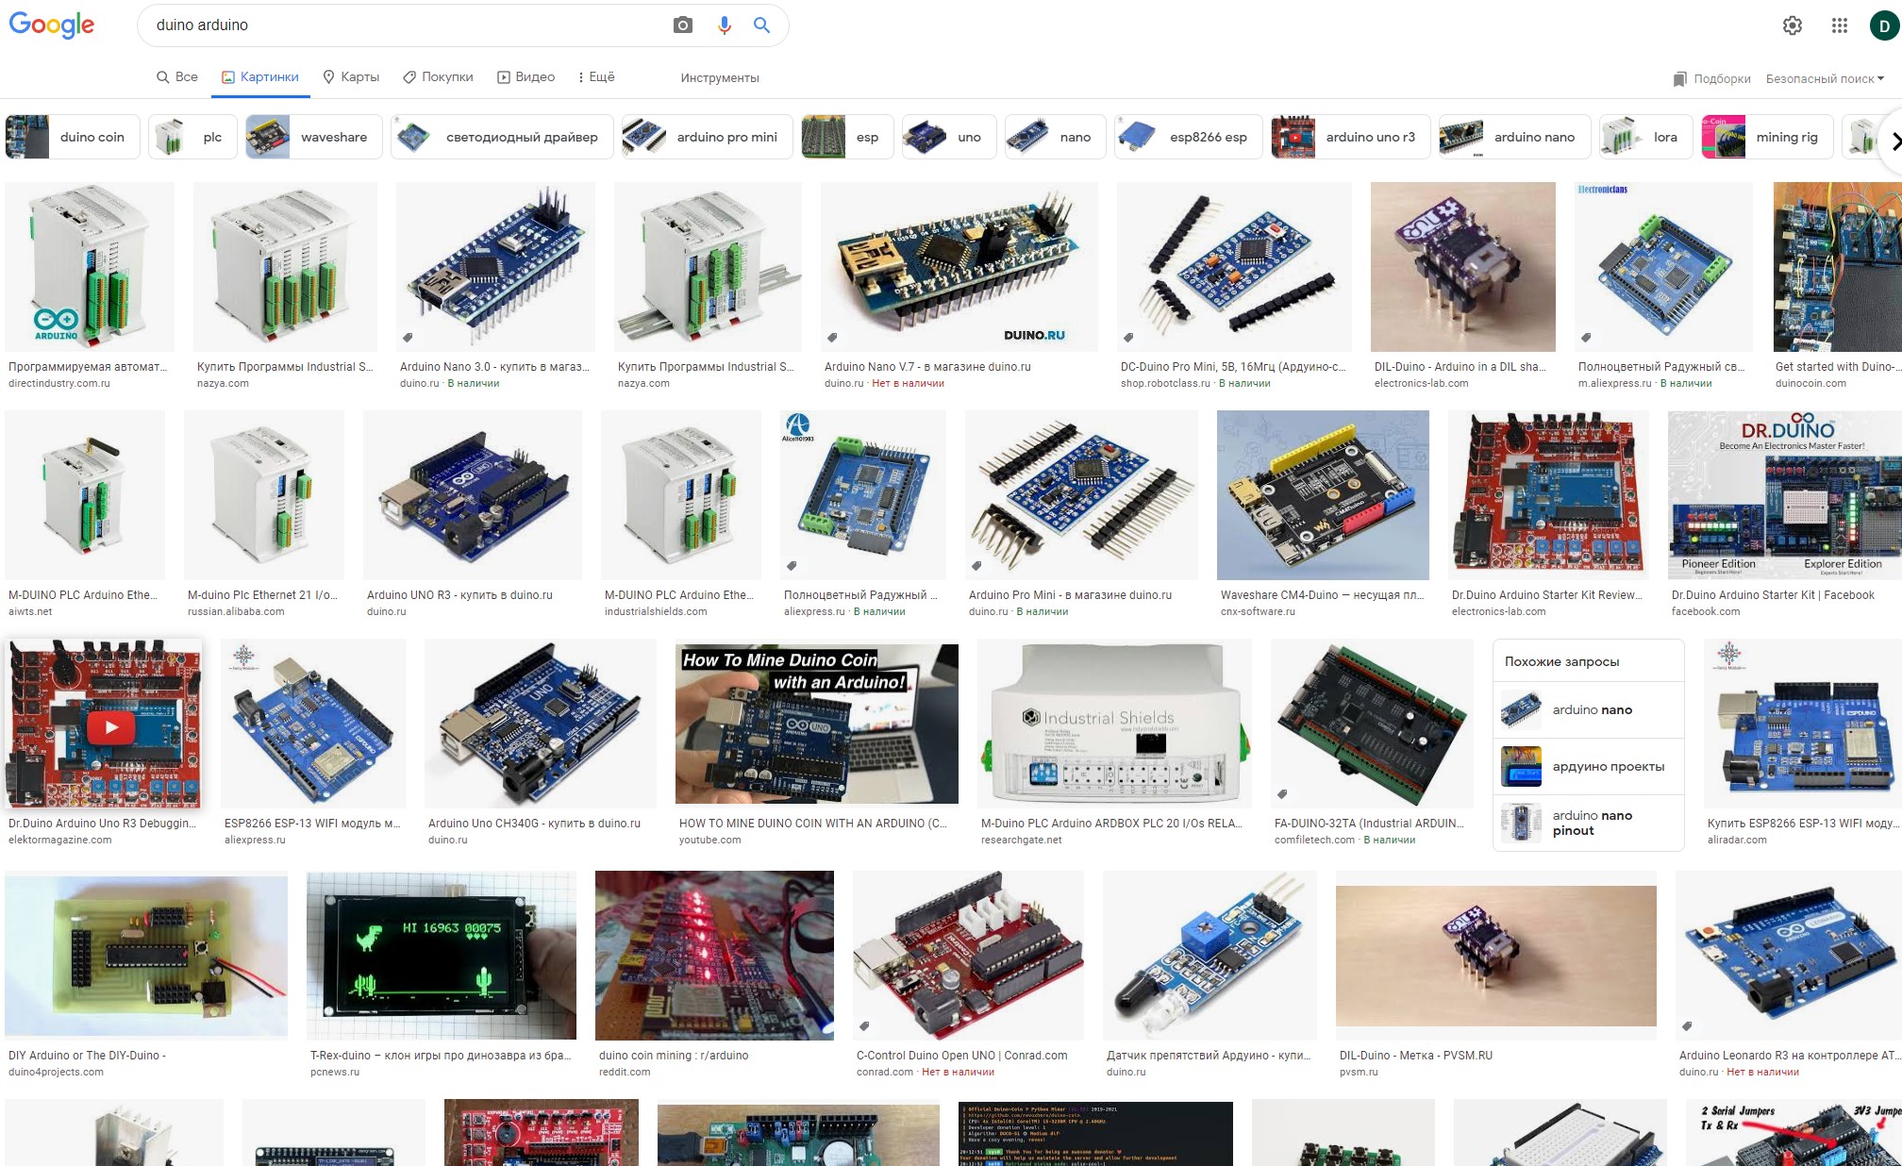Open Безопасный поиск dropdown
Image resolution: width=1902 pixels, height=1166 pixels.
(1825, 78)
